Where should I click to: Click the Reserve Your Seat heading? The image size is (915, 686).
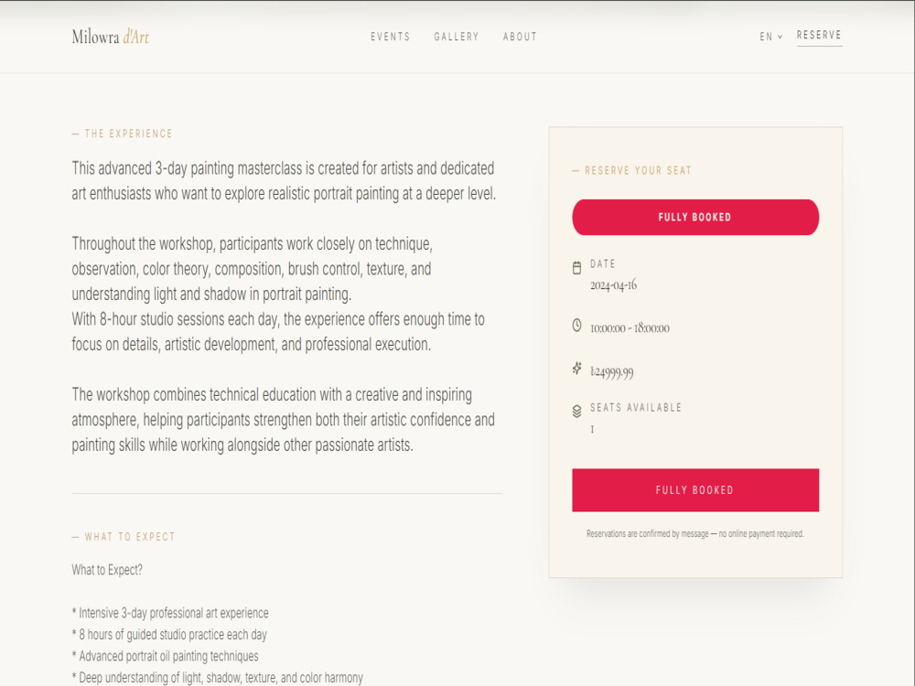pyautogui.click(x=631, y=170)
